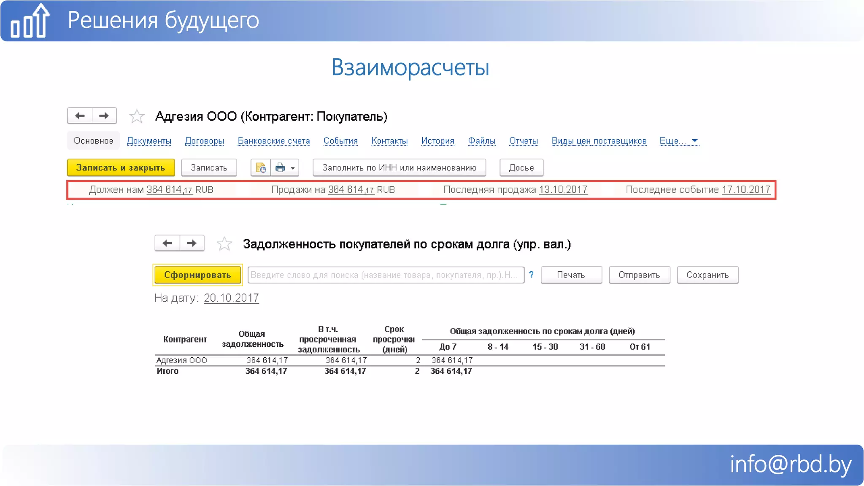
Task: Click Записать и закрыть button
Action: point(121,167)
